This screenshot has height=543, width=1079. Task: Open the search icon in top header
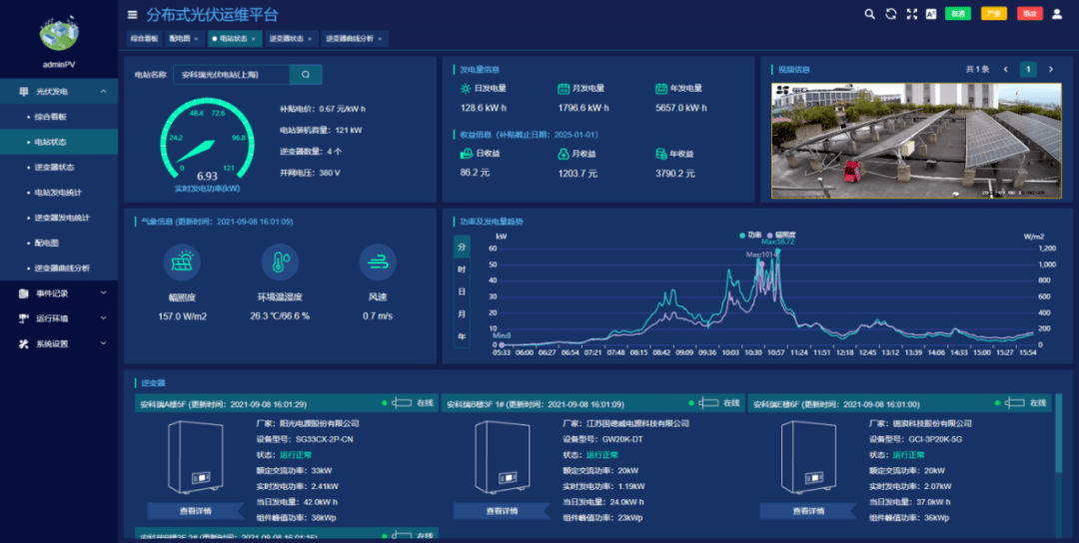870,14
